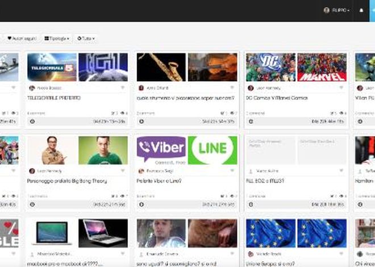Screen dimensions: 375x267
Task: Select the young man's photo thumbnail
Action: click(161, 233)
